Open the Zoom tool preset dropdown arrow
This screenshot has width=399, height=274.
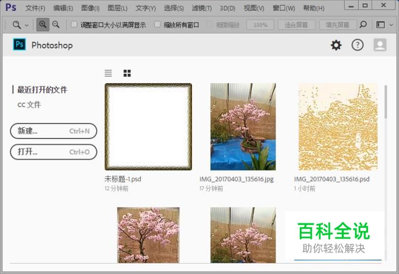(x=27, y=25)
